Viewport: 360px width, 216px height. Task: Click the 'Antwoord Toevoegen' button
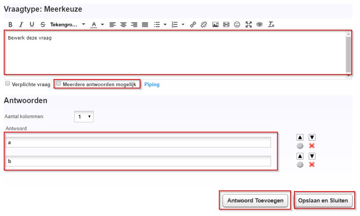[255, 201]
